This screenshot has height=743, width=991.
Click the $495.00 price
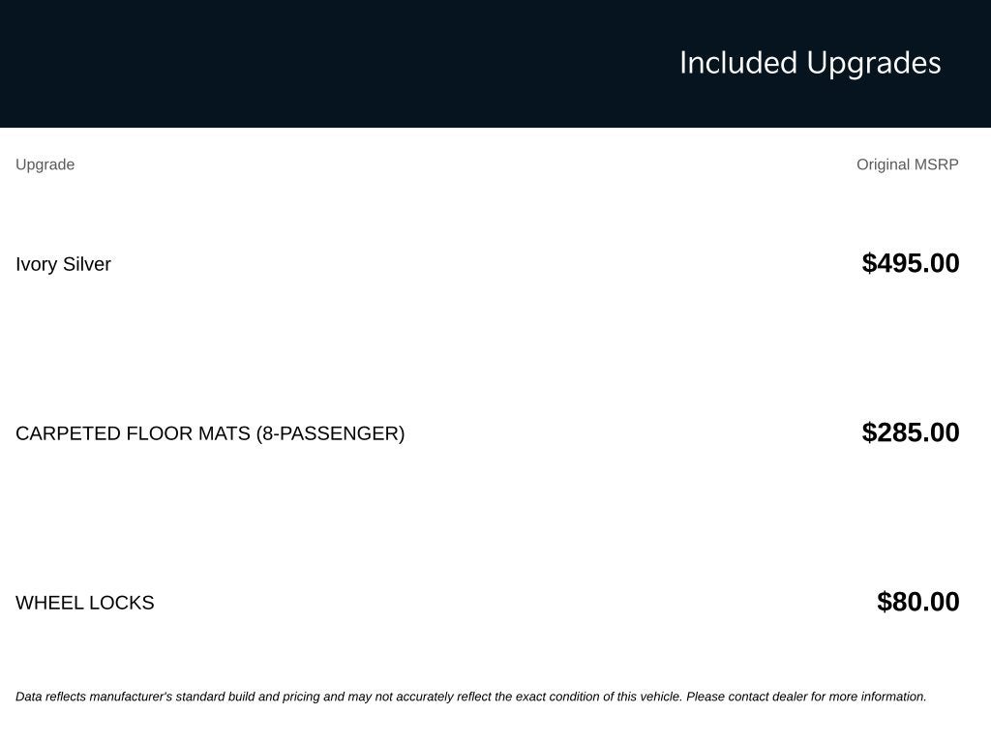click(x=911, y=263)
